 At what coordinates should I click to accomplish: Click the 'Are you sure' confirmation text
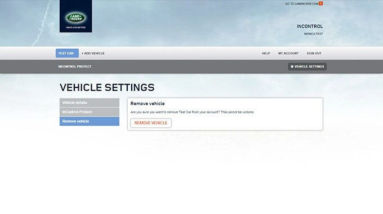pyautogui.click(x=192, y=112)
